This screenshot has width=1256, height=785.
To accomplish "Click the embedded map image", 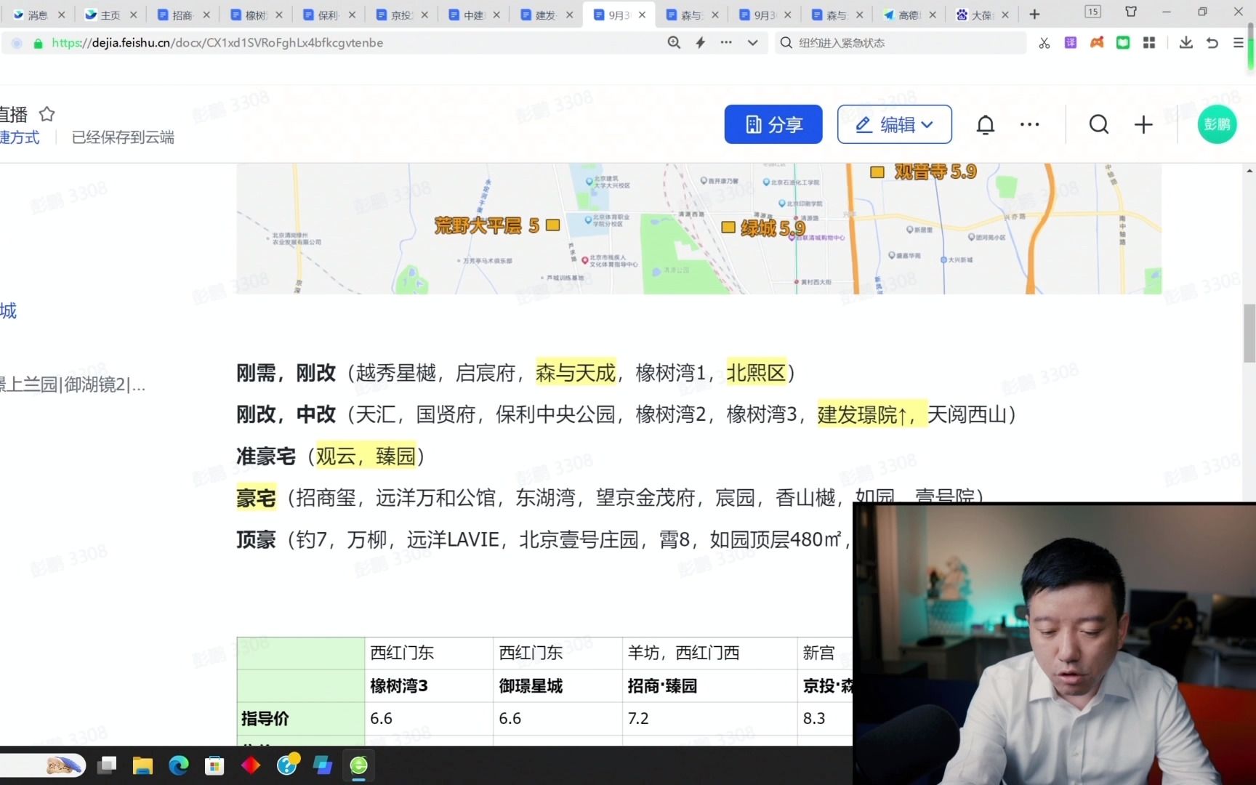I will [699, 228].
